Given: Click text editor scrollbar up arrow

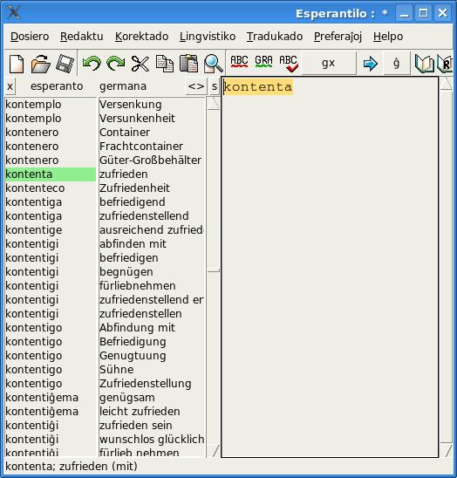Looking at the screenshot, I should (447, 83).
